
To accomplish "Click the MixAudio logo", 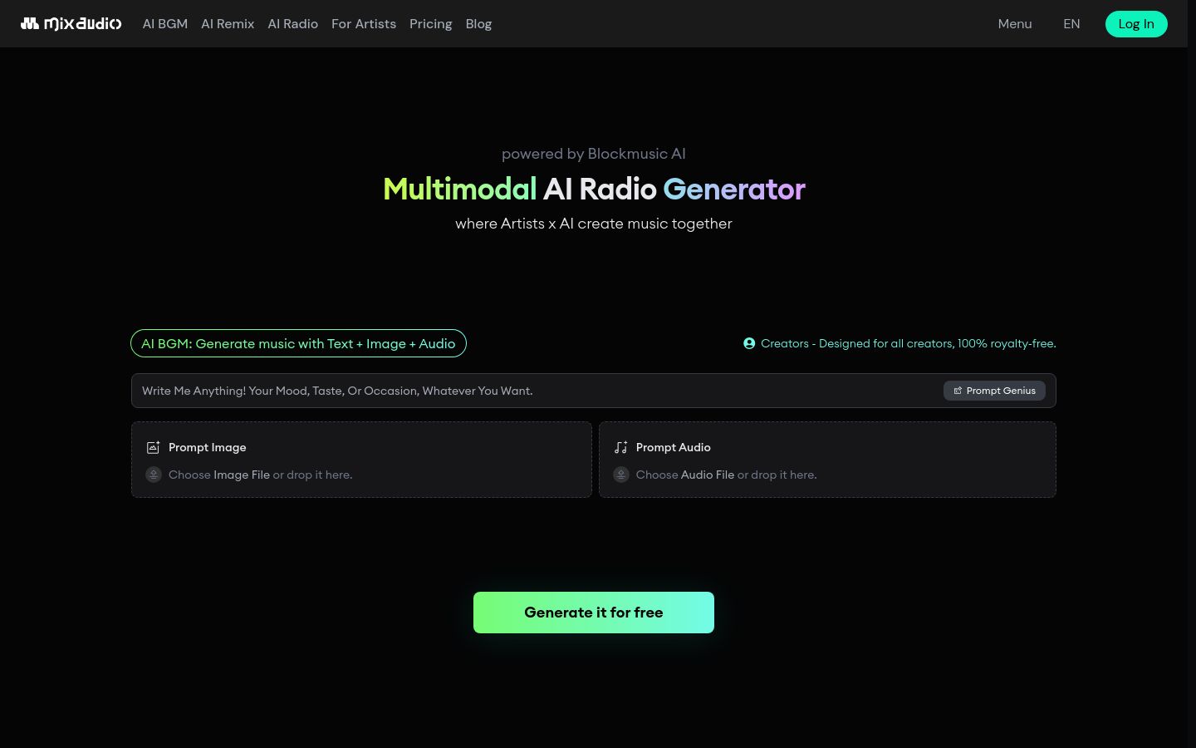I will [x=71, y=23].
